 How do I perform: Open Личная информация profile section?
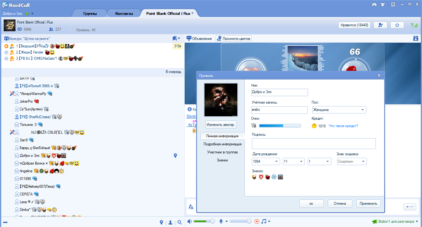tap(222, 136)
